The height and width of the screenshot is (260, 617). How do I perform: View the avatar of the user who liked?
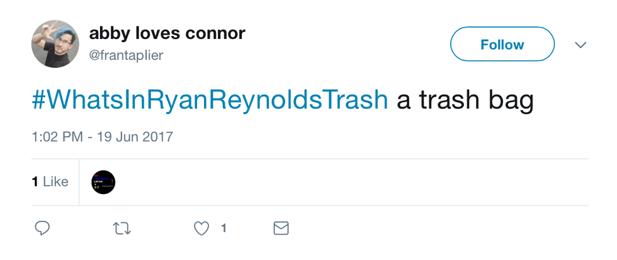coord(103,182)
